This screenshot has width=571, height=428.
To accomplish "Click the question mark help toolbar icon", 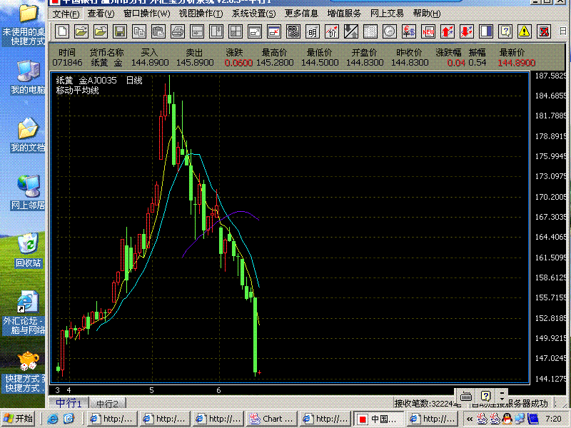I will [505, 31].
